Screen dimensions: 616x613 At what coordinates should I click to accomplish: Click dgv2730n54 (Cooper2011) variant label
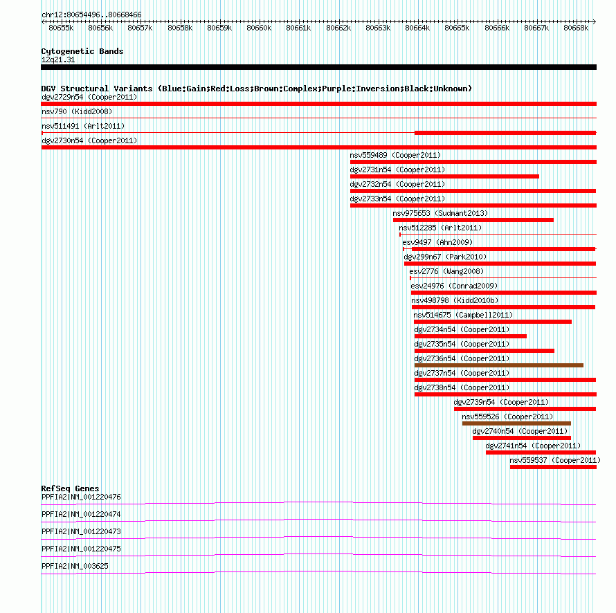tap(89, 140)
